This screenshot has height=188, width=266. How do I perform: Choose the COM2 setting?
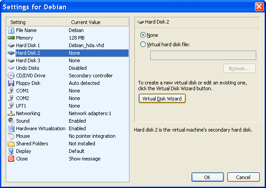pyautogui.click(x=68, y=98)
